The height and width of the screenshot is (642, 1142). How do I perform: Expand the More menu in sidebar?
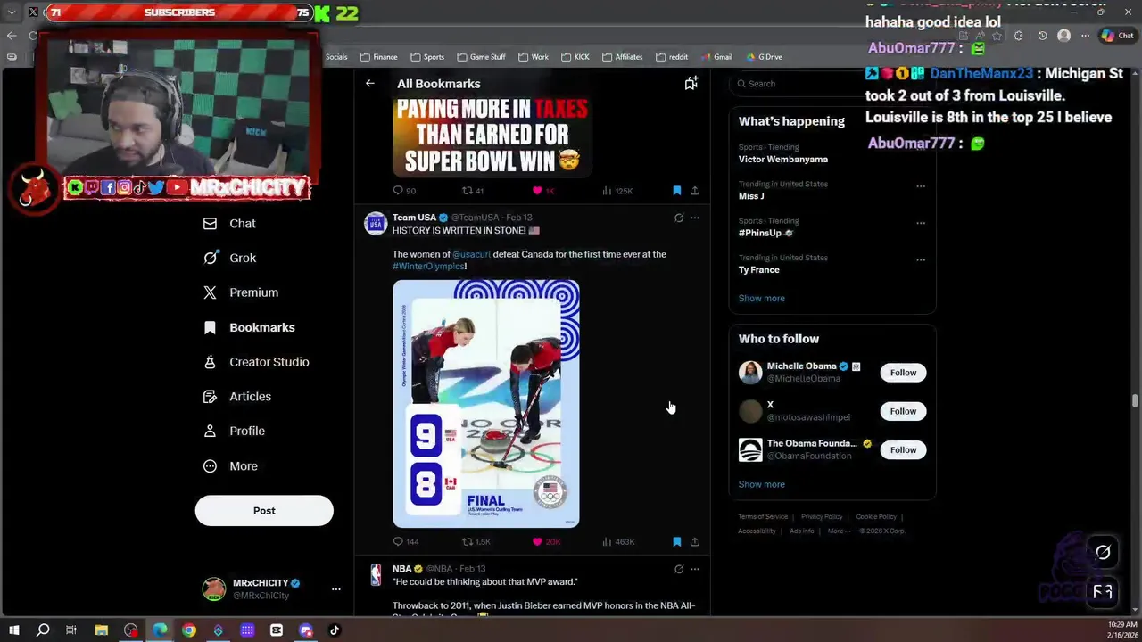[230, 465]
